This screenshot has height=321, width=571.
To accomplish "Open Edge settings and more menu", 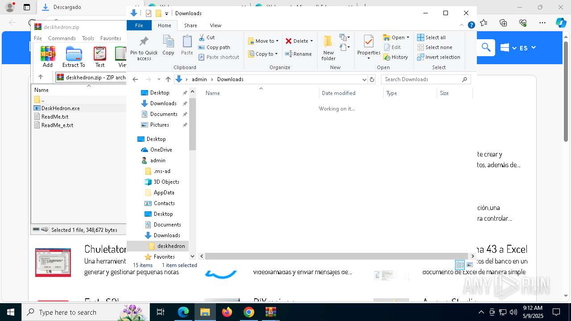I will pos(542,23).
